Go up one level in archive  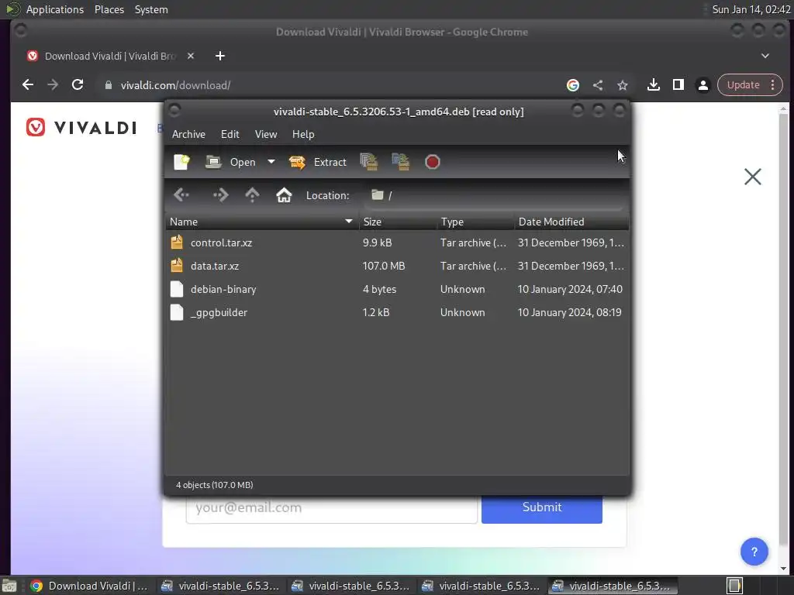point(252,194)
